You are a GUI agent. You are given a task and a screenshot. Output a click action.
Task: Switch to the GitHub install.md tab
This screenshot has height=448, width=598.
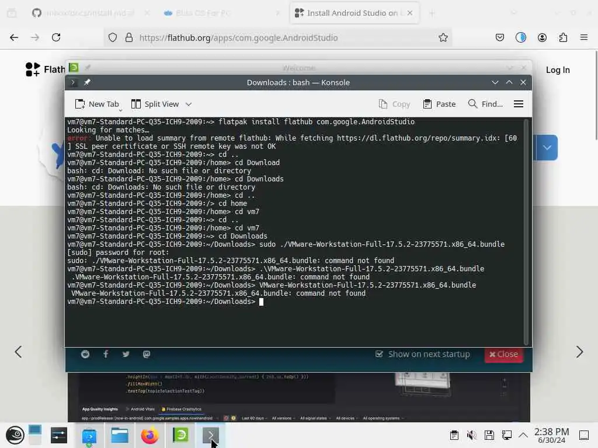pyautogui.click(x=89, y=13)
